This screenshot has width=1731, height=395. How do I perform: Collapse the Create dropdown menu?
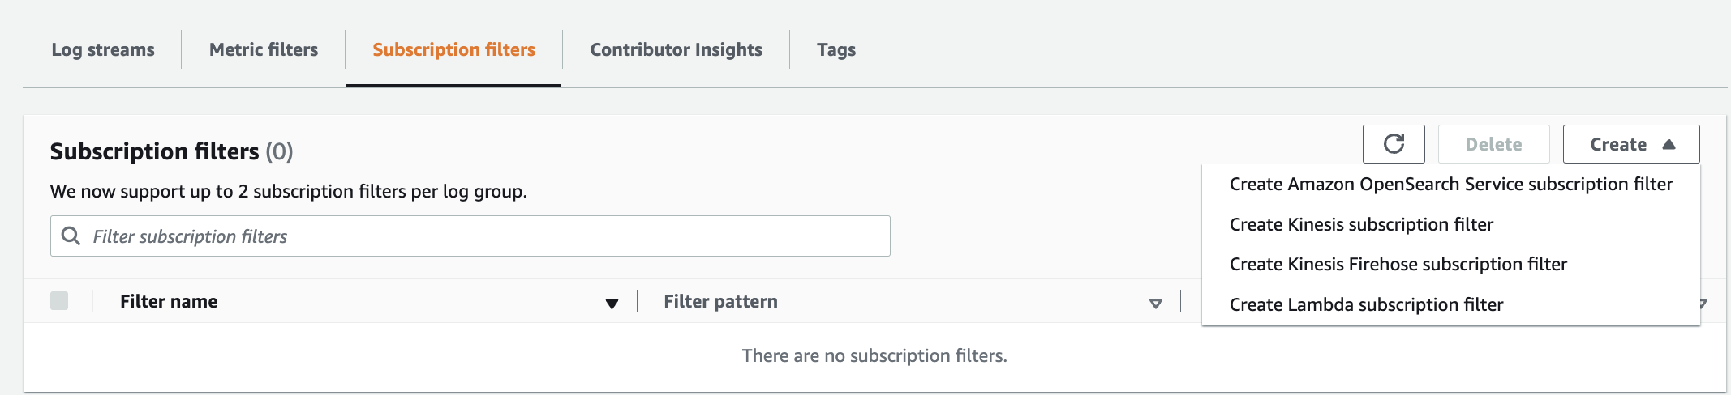pos(1631,144)
